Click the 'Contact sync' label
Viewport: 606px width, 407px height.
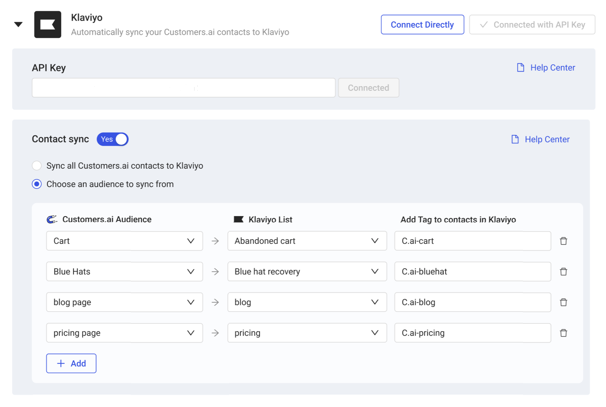[x=61, y=139]
